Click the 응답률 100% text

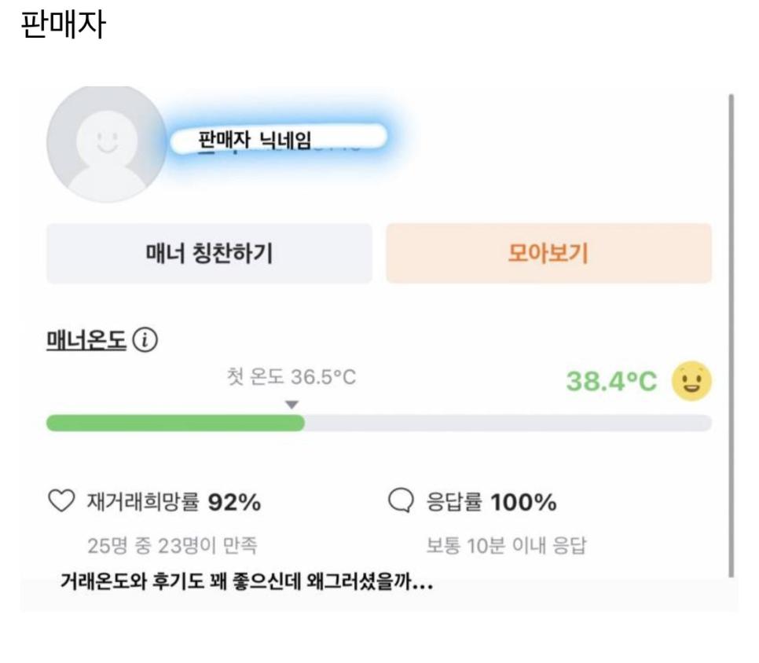point(491,502)
